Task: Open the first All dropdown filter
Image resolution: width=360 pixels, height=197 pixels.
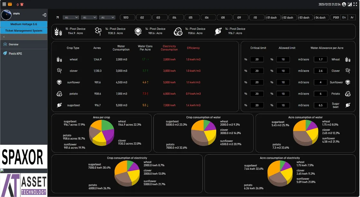Action: tap(71, 17)
